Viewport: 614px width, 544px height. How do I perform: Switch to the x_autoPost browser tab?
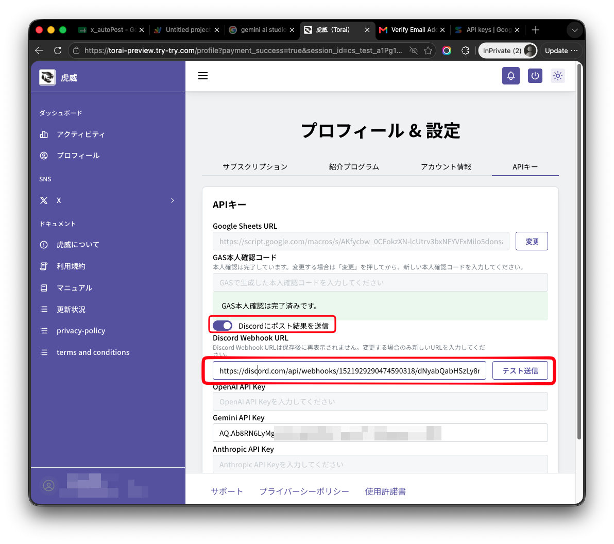[x=111, y=30]
